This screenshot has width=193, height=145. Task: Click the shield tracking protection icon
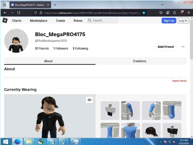[36, 13]
